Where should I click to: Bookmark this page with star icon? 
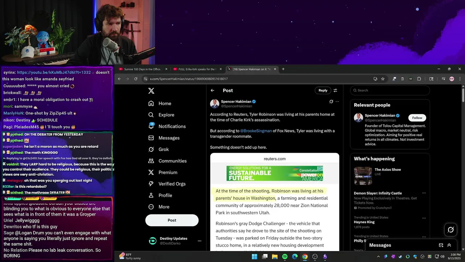(383, 79)
